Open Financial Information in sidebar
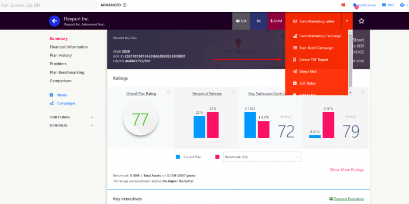This screenshot has width=409, height=204. 69,47
